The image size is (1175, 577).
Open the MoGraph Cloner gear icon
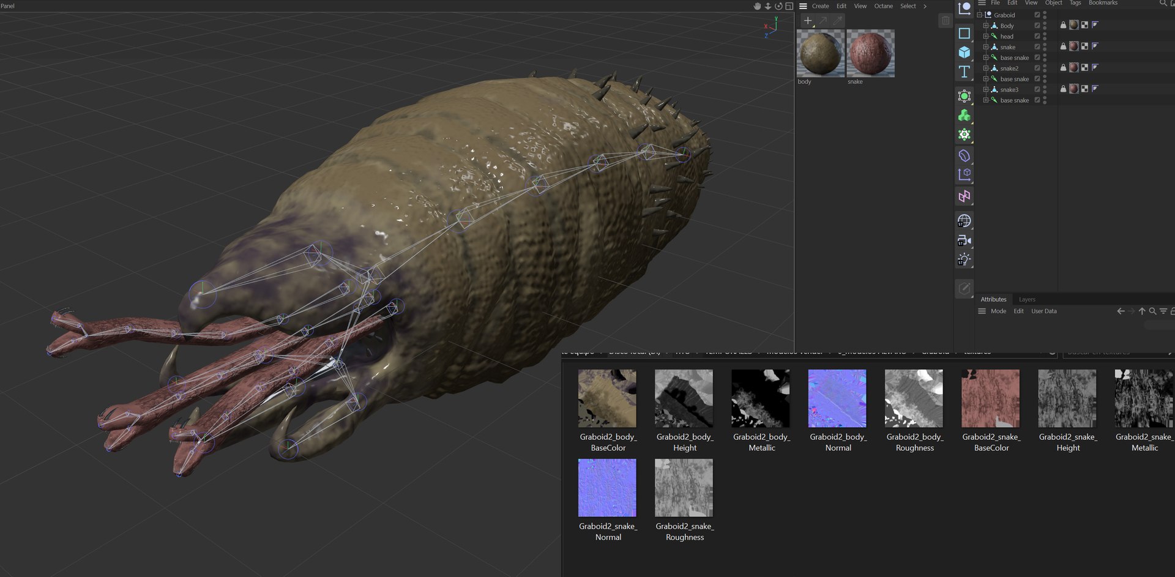tap(964, 135)
